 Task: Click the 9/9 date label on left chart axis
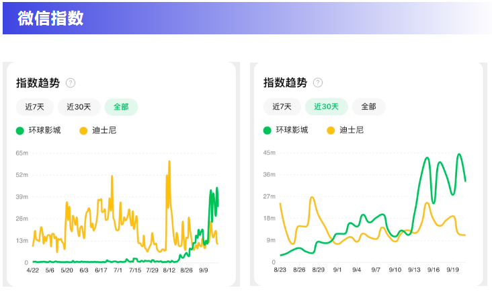tap(204, 270)
